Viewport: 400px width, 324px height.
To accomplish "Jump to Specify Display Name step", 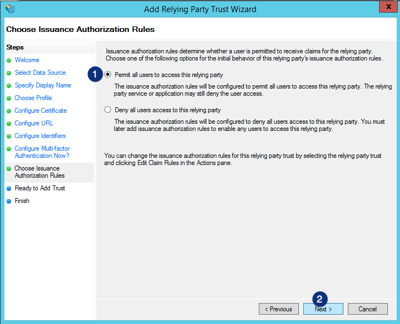I will (43, 85).
